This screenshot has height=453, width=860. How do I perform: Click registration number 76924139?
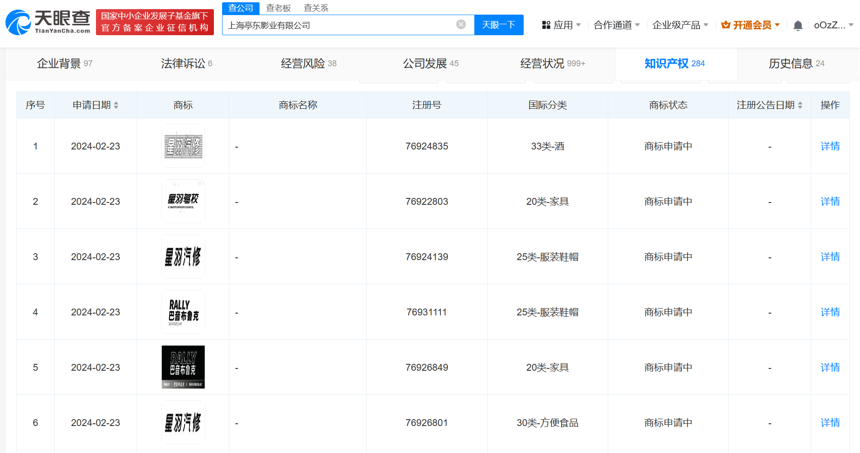(x=427, y=257)
